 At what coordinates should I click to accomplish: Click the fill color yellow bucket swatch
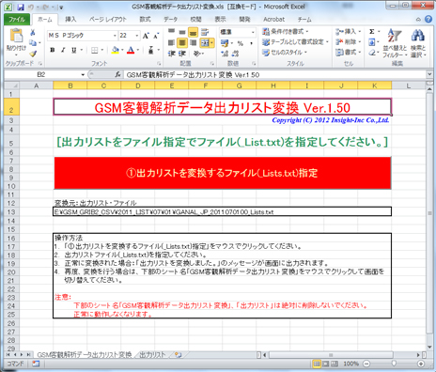pyautogui.click(x=115, y=50)
